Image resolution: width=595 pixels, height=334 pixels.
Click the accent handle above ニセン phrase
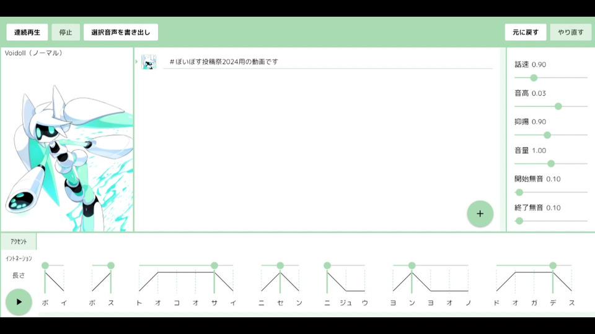tap(280, 265)
